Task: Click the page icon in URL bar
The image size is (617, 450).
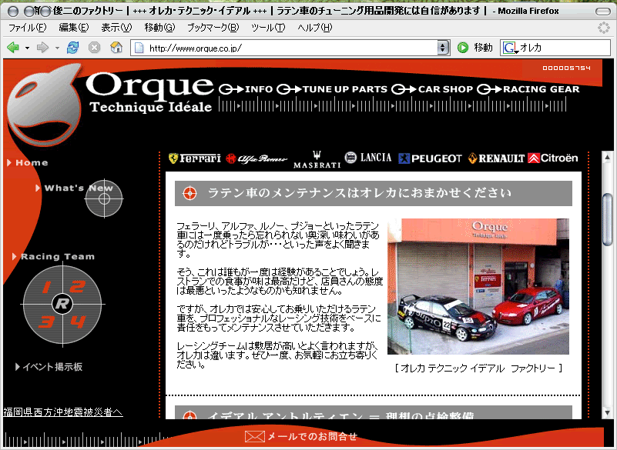Action: pos(139,48)
